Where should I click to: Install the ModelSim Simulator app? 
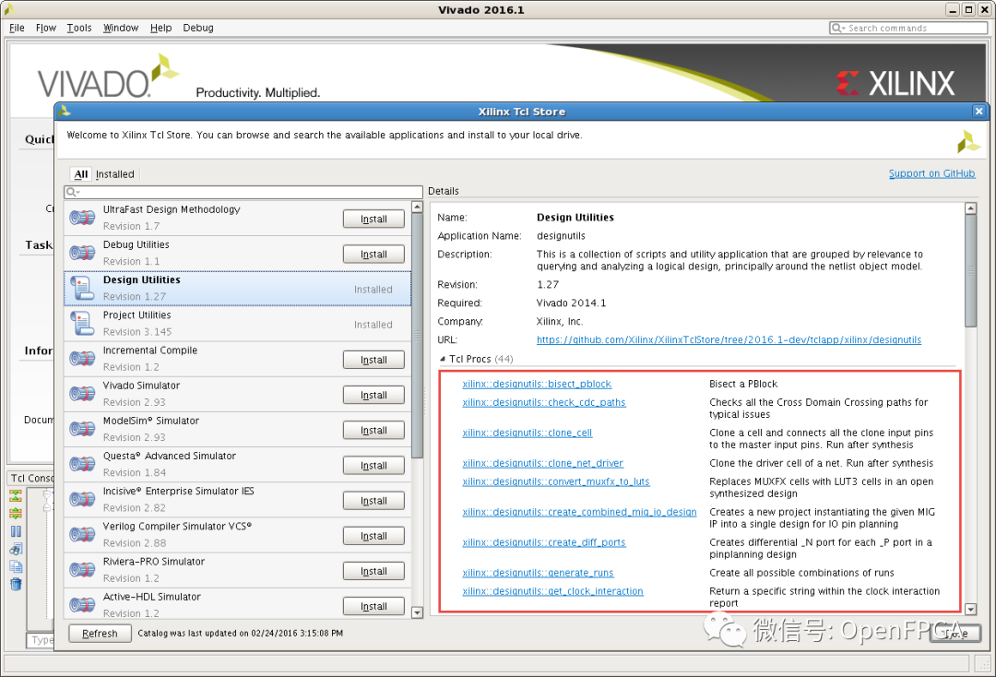tap(373, 430)
